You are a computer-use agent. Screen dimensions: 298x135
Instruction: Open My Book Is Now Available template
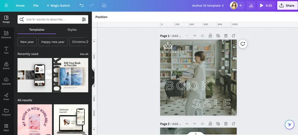pos(35,120)
